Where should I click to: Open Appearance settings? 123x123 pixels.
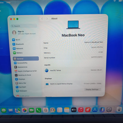coord(21,67)
